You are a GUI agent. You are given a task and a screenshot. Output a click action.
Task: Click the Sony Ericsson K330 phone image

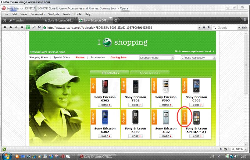[x=136, y=117]
